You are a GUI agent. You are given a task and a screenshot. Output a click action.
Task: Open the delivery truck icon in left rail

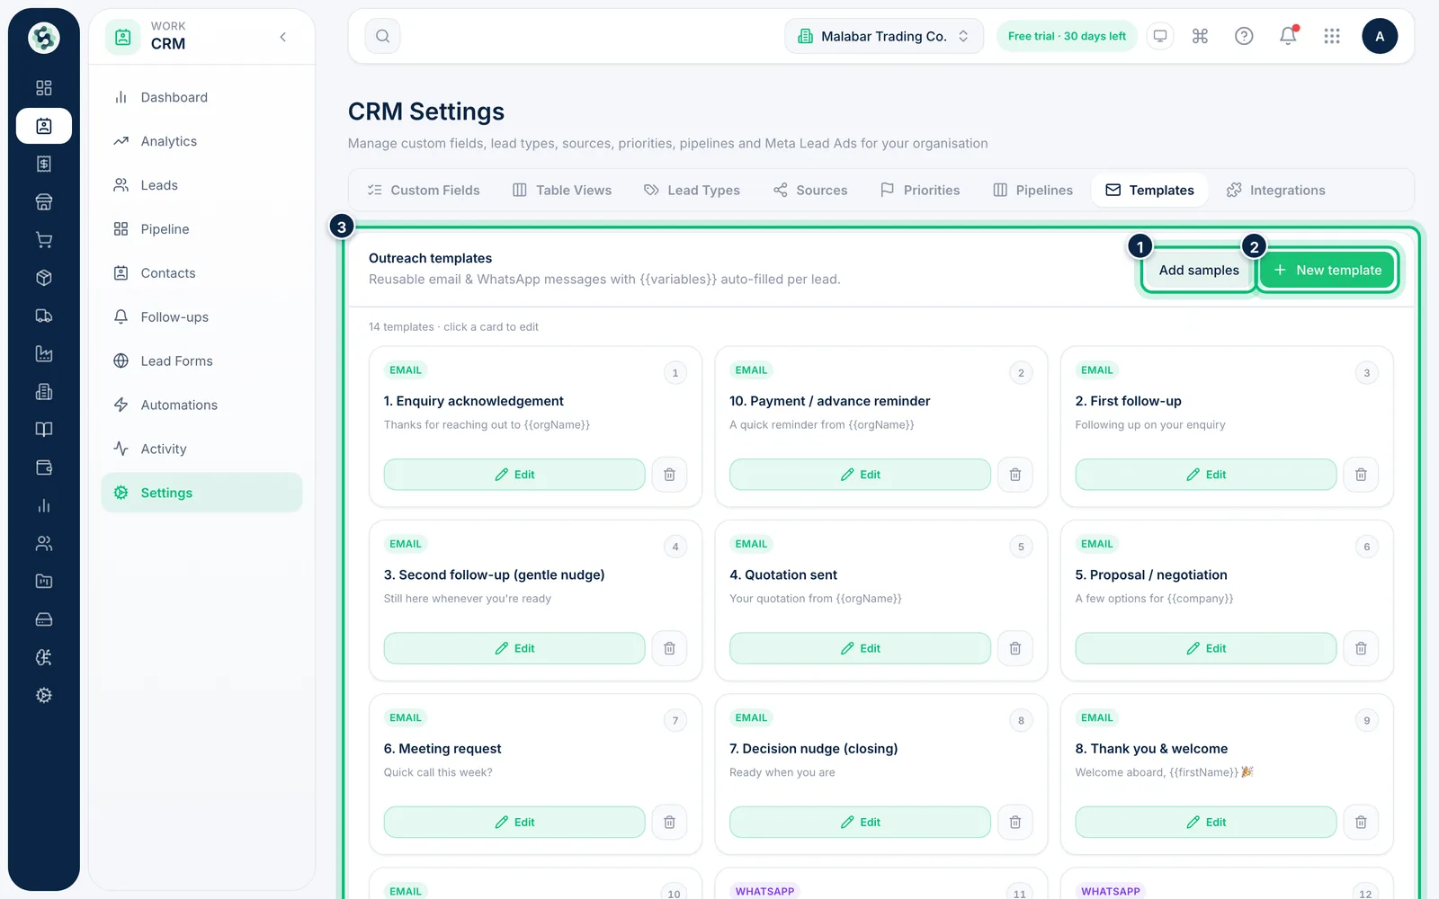coord(44,316)
